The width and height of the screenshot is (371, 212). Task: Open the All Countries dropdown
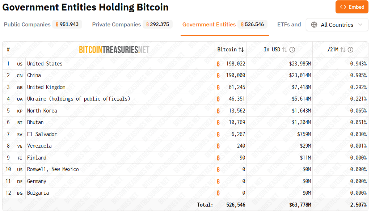coord(337,25)
